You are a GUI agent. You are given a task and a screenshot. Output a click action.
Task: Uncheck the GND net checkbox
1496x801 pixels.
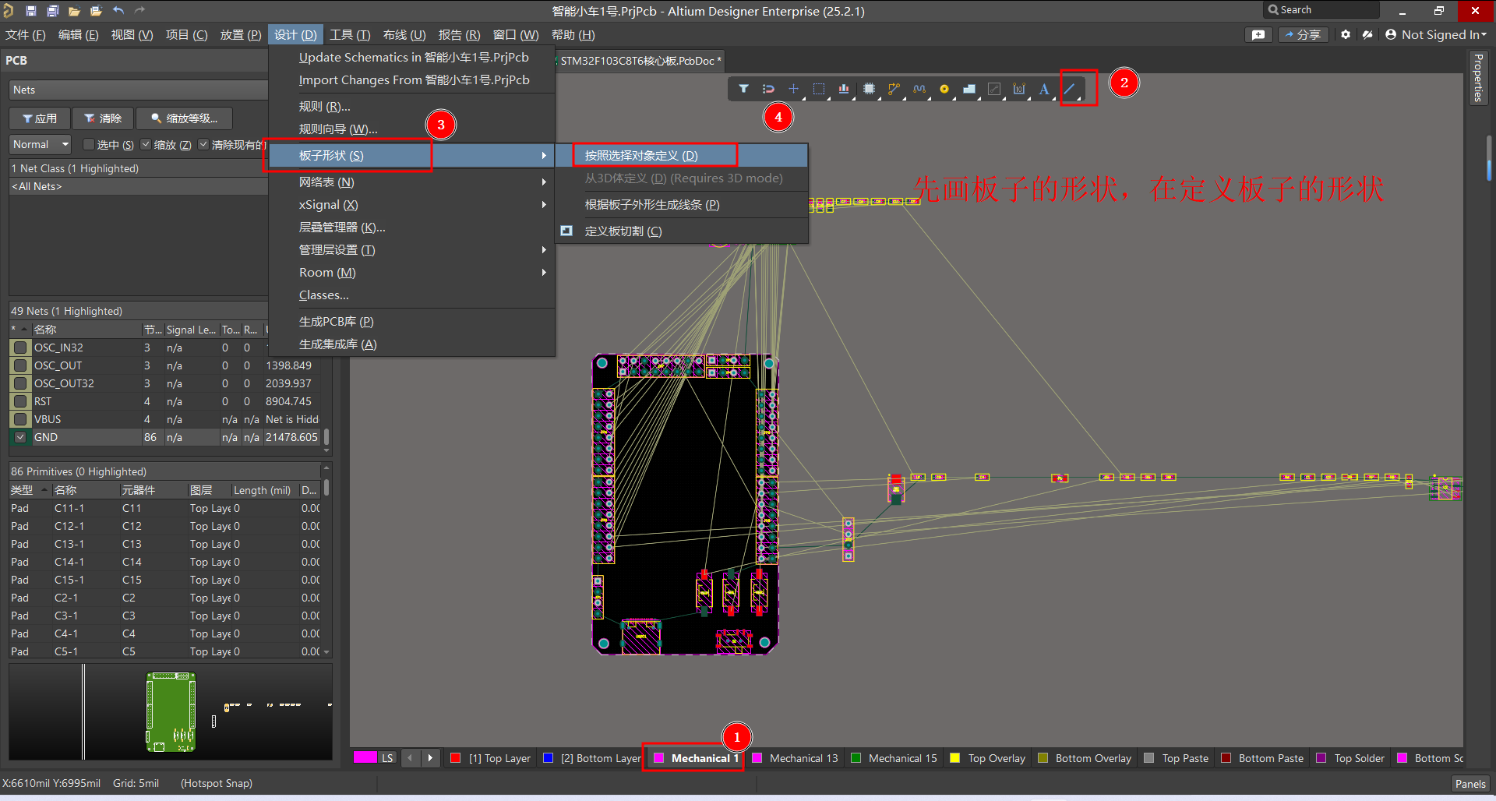click(21, 437)
